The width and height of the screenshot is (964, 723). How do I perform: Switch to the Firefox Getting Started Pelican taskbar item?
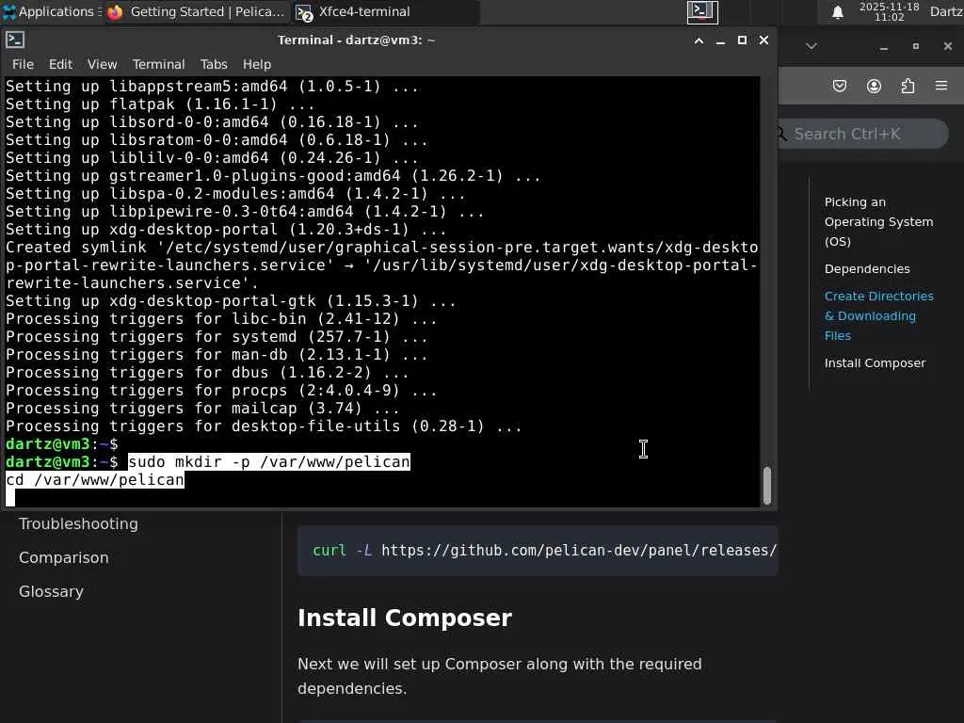point(197,11)
